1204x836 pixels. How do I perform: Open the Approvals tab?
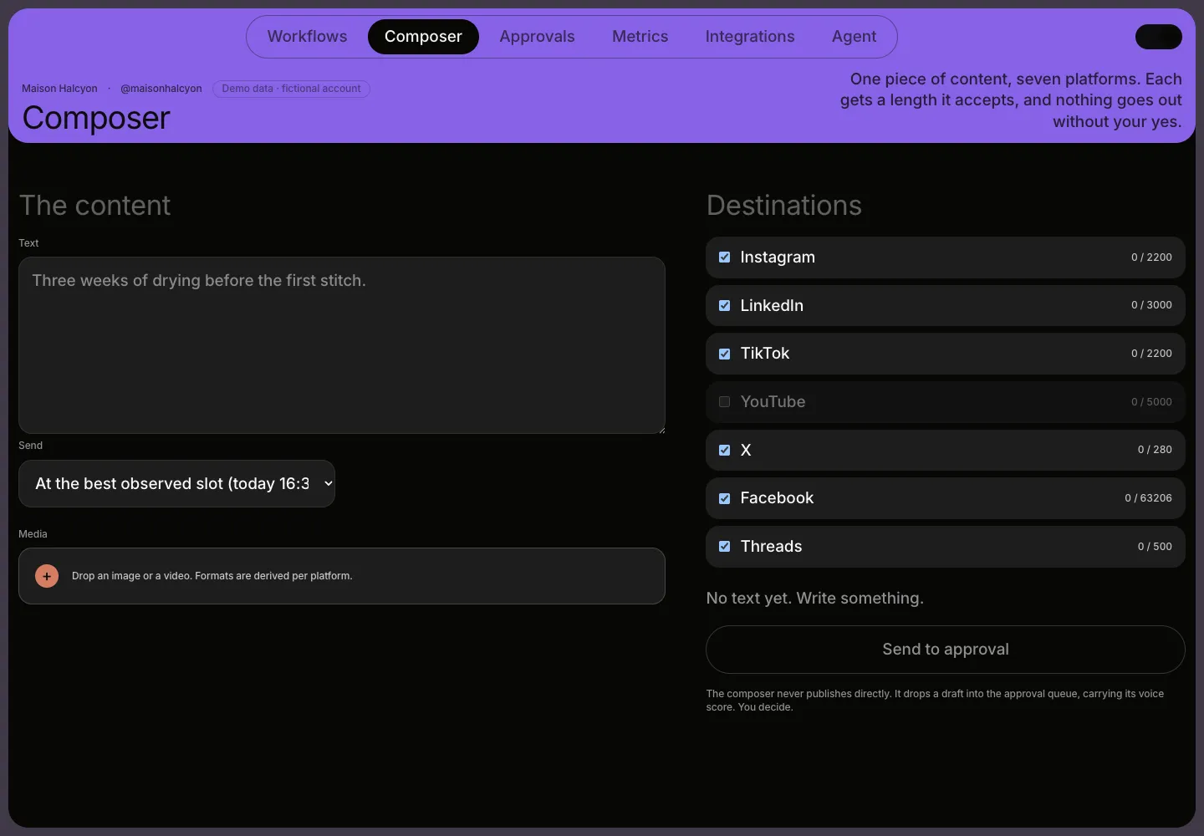[x=537, y=37]
